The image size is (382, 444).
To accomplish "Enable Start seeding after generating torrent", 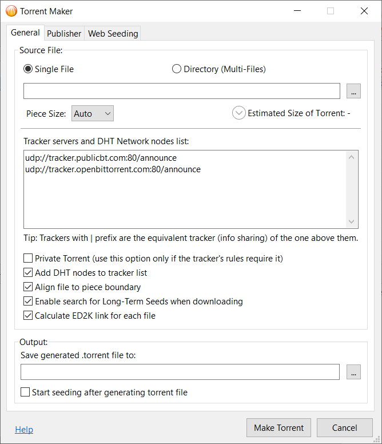I will click(25, 393).
